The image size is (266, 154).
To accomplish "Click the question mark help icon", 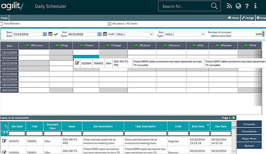I will click(247, 6).
